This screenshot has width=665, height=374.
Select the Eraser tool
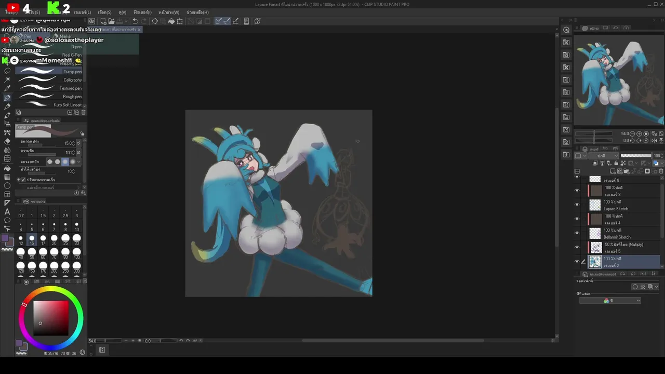(x=7, y=141)
